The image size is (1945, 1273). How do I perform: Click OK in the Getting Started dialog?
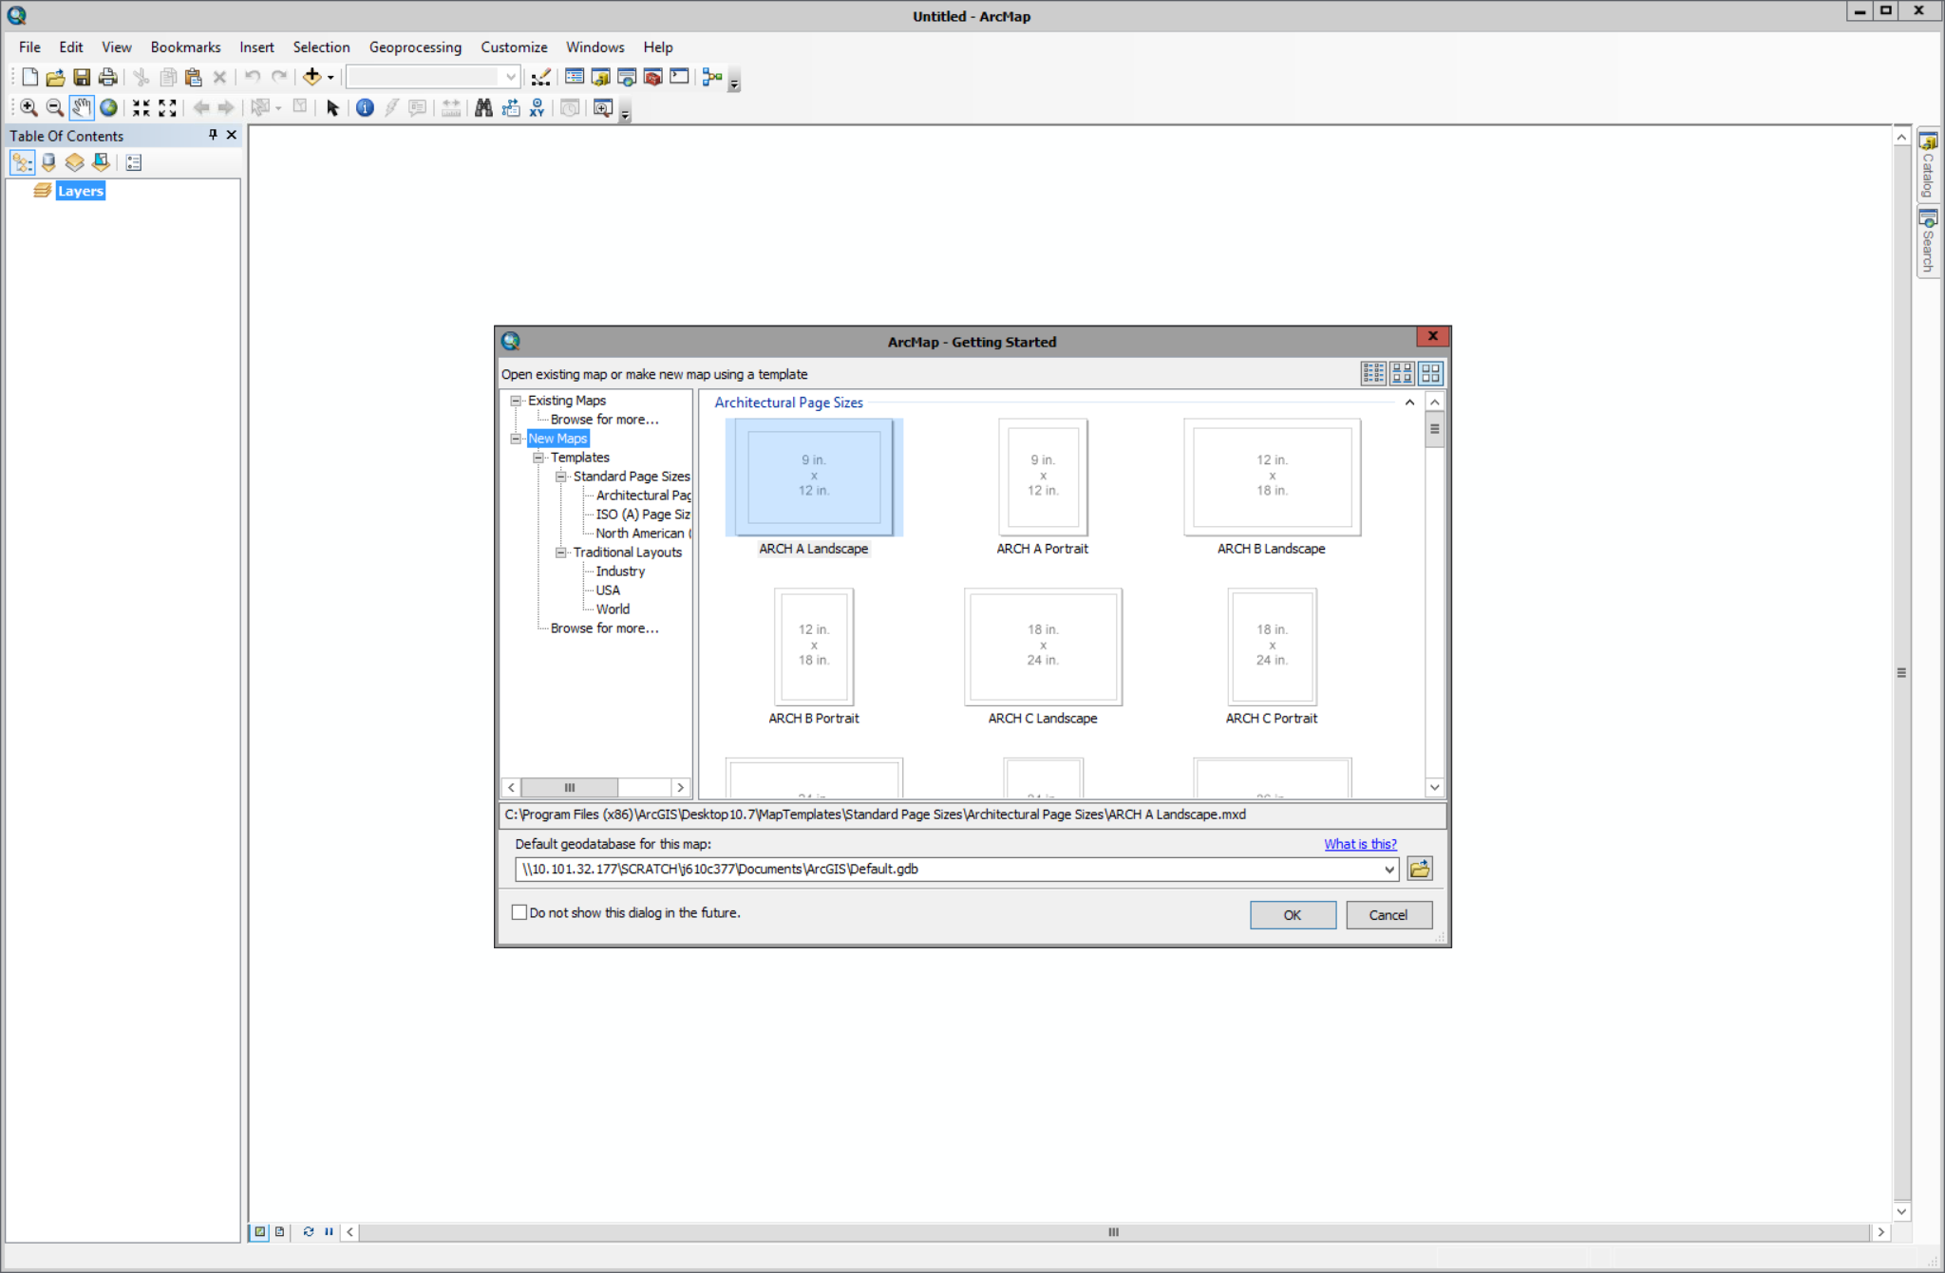coord(1293,914)
